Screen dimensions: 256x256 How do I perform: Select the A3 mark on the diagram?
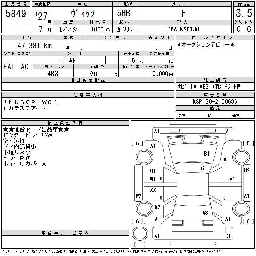205,212
